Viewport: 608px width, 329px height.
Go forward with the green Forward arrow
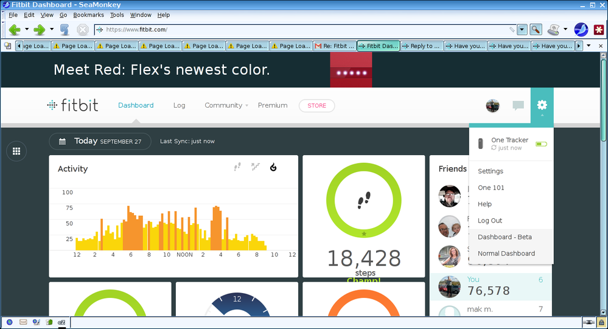pos(39,29)
